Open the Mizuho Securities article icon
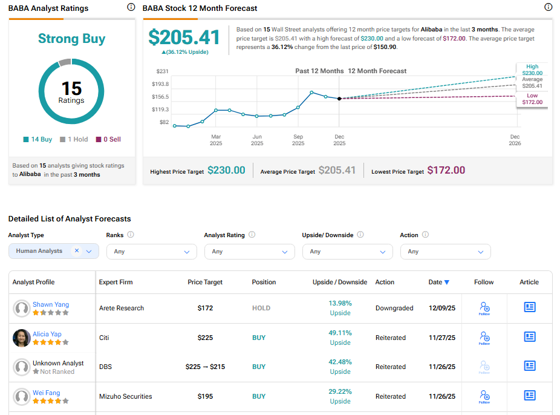 pos(530,396)
